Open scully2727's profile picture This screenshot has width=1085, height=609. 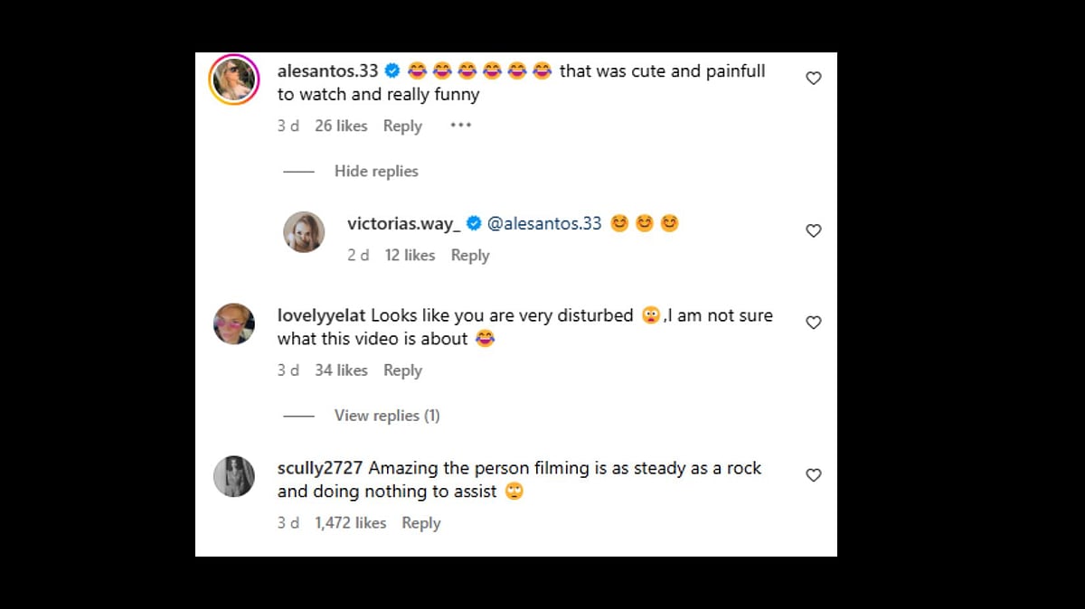tap(233, 476)
